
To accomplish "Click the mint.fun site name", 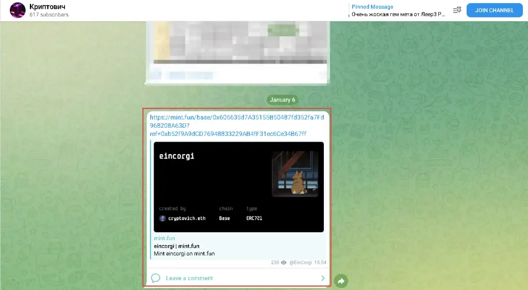I will click(x=164, y=238).
